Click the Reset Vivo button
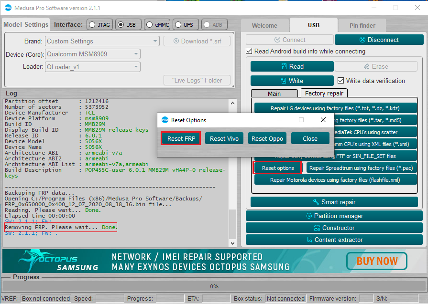This screenshot has height=304, width=428. 224,138
